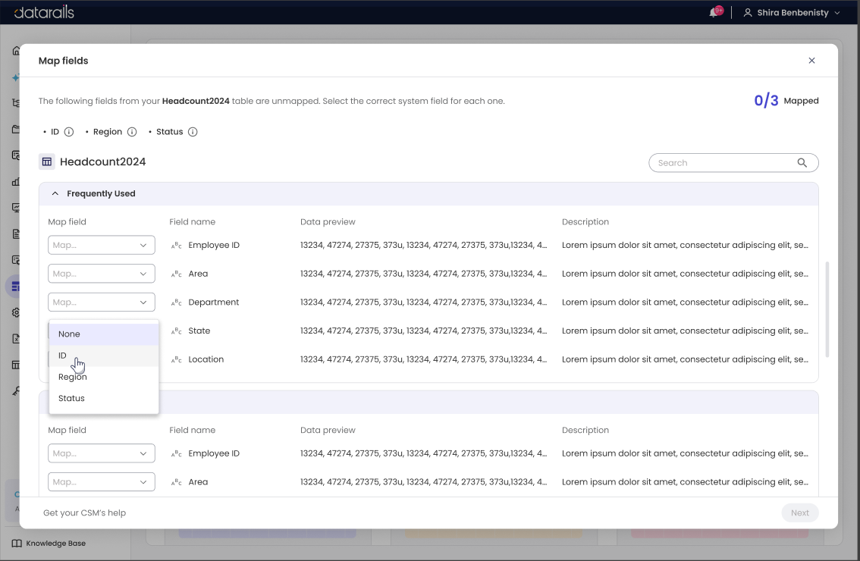
Task: Open the search magnifier in the Headcount2024 search bar
Action: [x=802, y=162]
